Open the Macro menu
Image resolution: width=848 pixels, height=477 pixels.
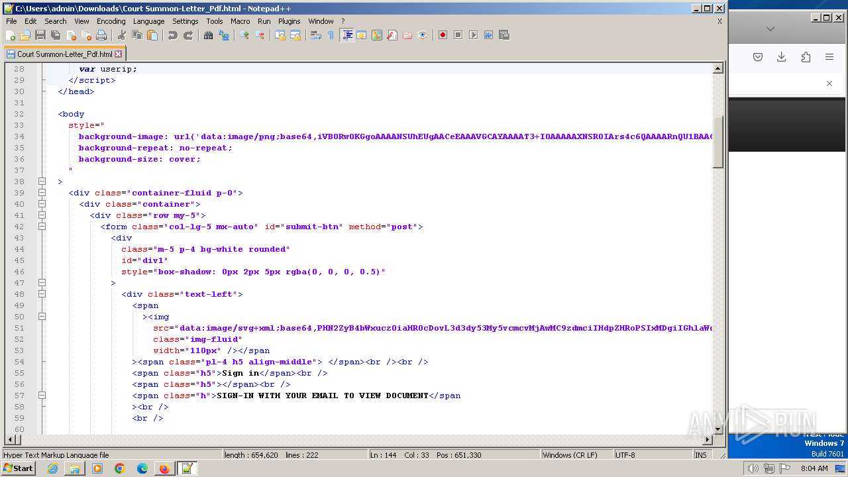pos(240,21)
